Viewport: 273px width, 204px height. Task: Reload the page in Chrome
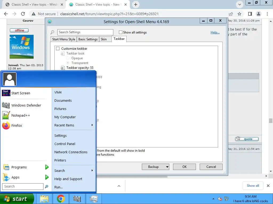23,14
